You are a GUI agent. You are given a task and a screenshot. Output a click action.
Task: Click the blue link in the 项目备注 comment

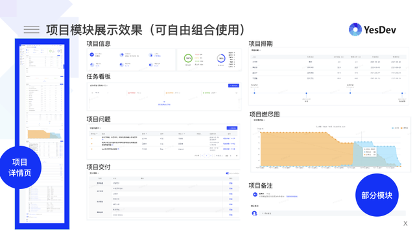pos(292,197)
